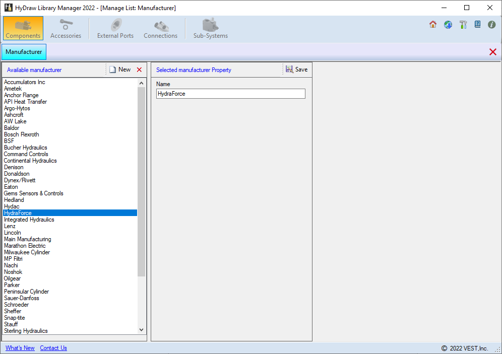The width and height of the screenshot is (502, 354).
Task: Select the highlighted HydraForce list entry
Action: 70,213
